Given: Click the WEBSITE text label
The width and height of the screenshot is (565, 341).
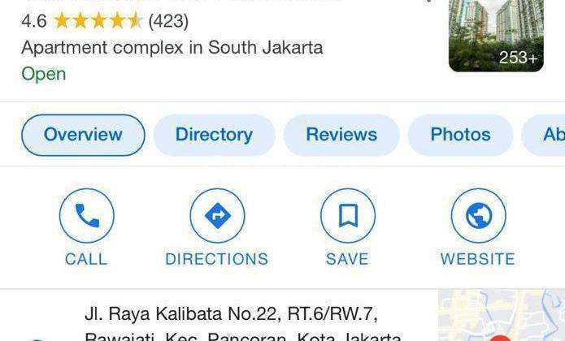Looking at the screenshot, I should pyautogui.click(x=478, y=259).
